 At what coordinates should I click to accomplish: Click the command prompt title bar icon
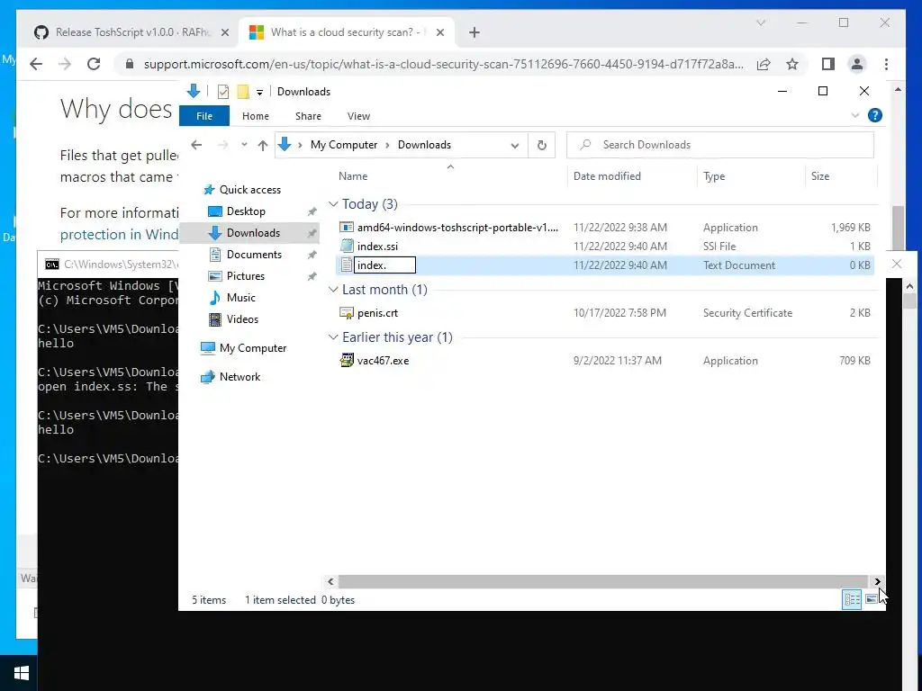click(51, 265)
